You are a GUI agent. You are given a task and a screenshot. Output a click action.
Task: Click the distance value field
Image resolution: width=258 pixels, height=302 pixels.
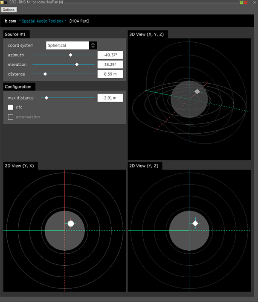pos(110,74)
